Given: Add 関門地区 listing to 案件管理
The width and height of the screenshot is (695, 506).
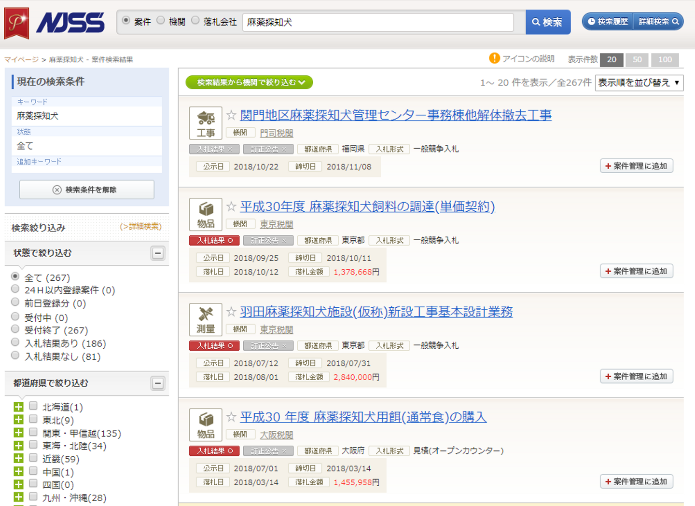Looking at the screenshot, I should coord(637,166).
